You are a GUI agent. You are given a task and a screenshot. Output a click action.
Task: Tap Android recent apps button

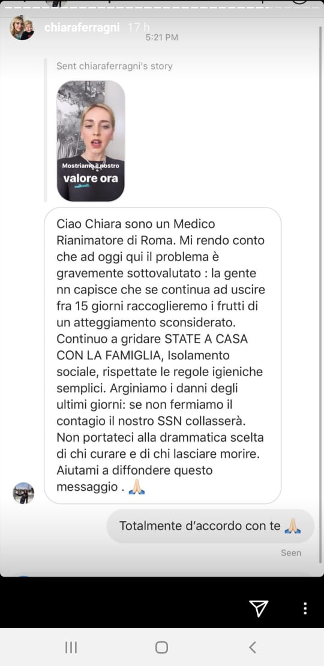(x=71, y=647)
